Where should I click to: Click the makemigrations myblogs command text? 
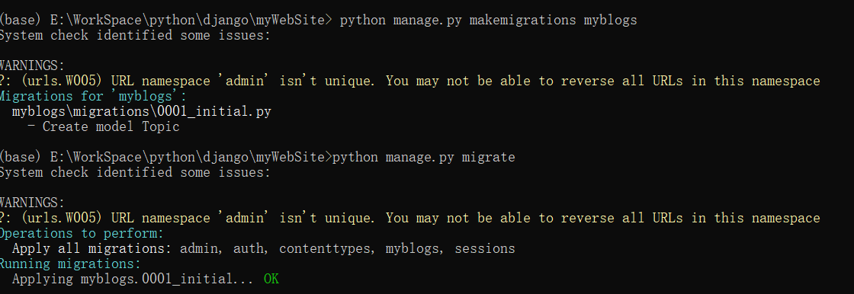coord(553,20)
